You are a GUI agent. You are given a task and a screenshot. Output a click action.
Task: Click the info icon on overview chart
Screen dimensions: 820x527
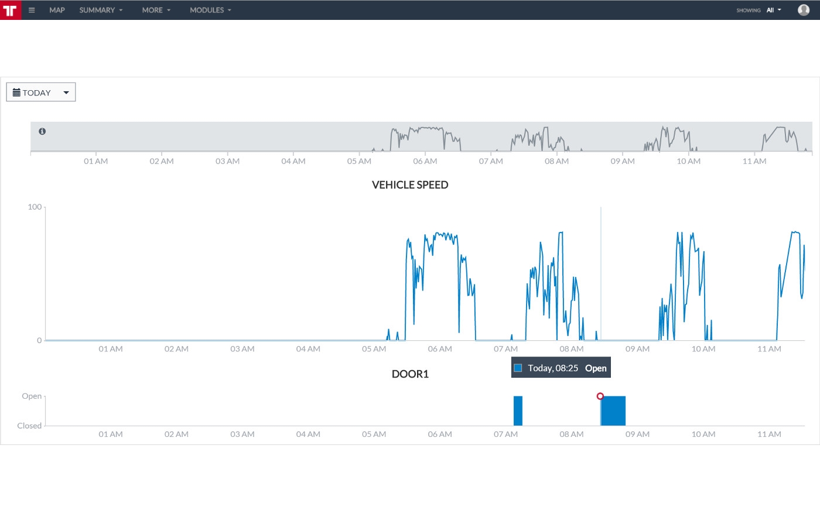click(42, 131)
